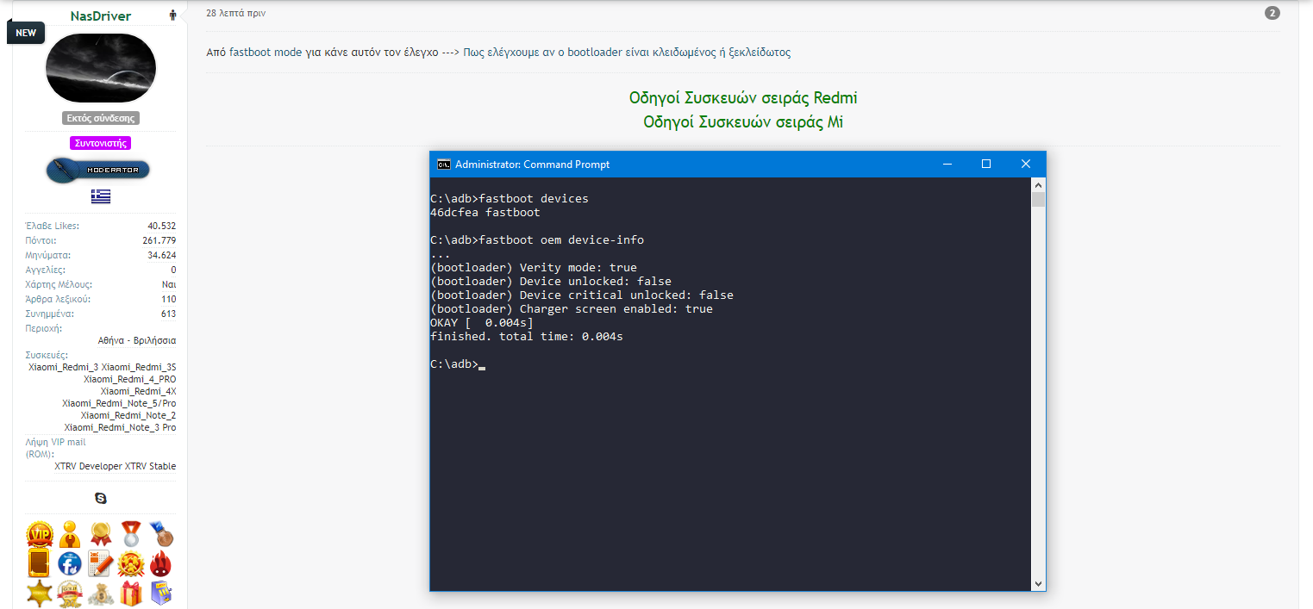The height and width of the screenshot is (609, 1313).
Task: Click post number 2 permalink badge
Action: pyautogui.click(x=1272, y=13)
